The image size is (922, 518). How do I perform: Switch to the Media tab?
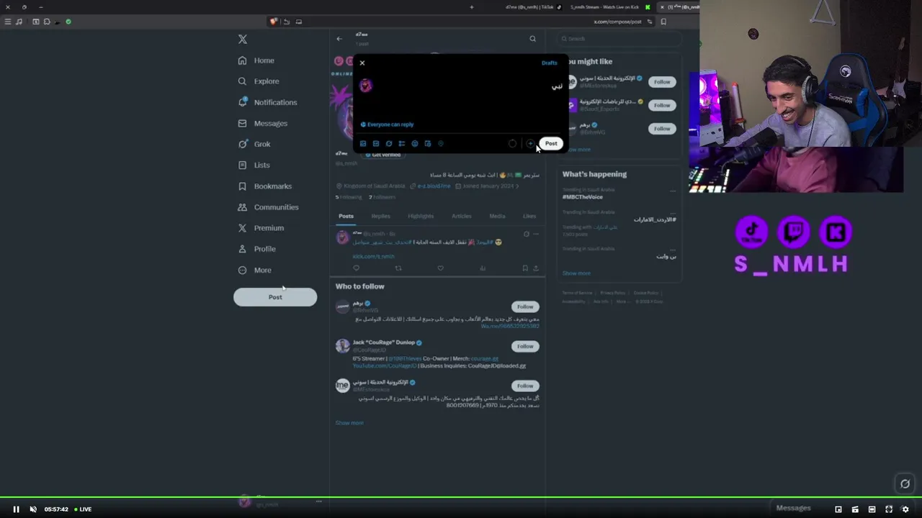coord(498,216)
